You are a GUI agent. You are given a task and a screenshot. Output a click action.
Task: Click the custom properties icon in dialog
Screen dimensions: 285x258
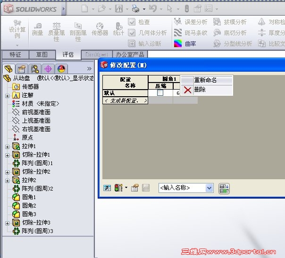pos(134,188)
